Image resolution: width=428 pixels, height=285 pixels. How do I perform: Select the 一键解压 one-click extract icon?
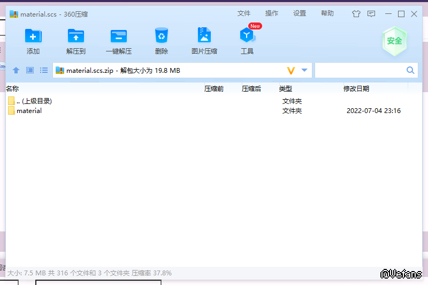tap(118, 36)
